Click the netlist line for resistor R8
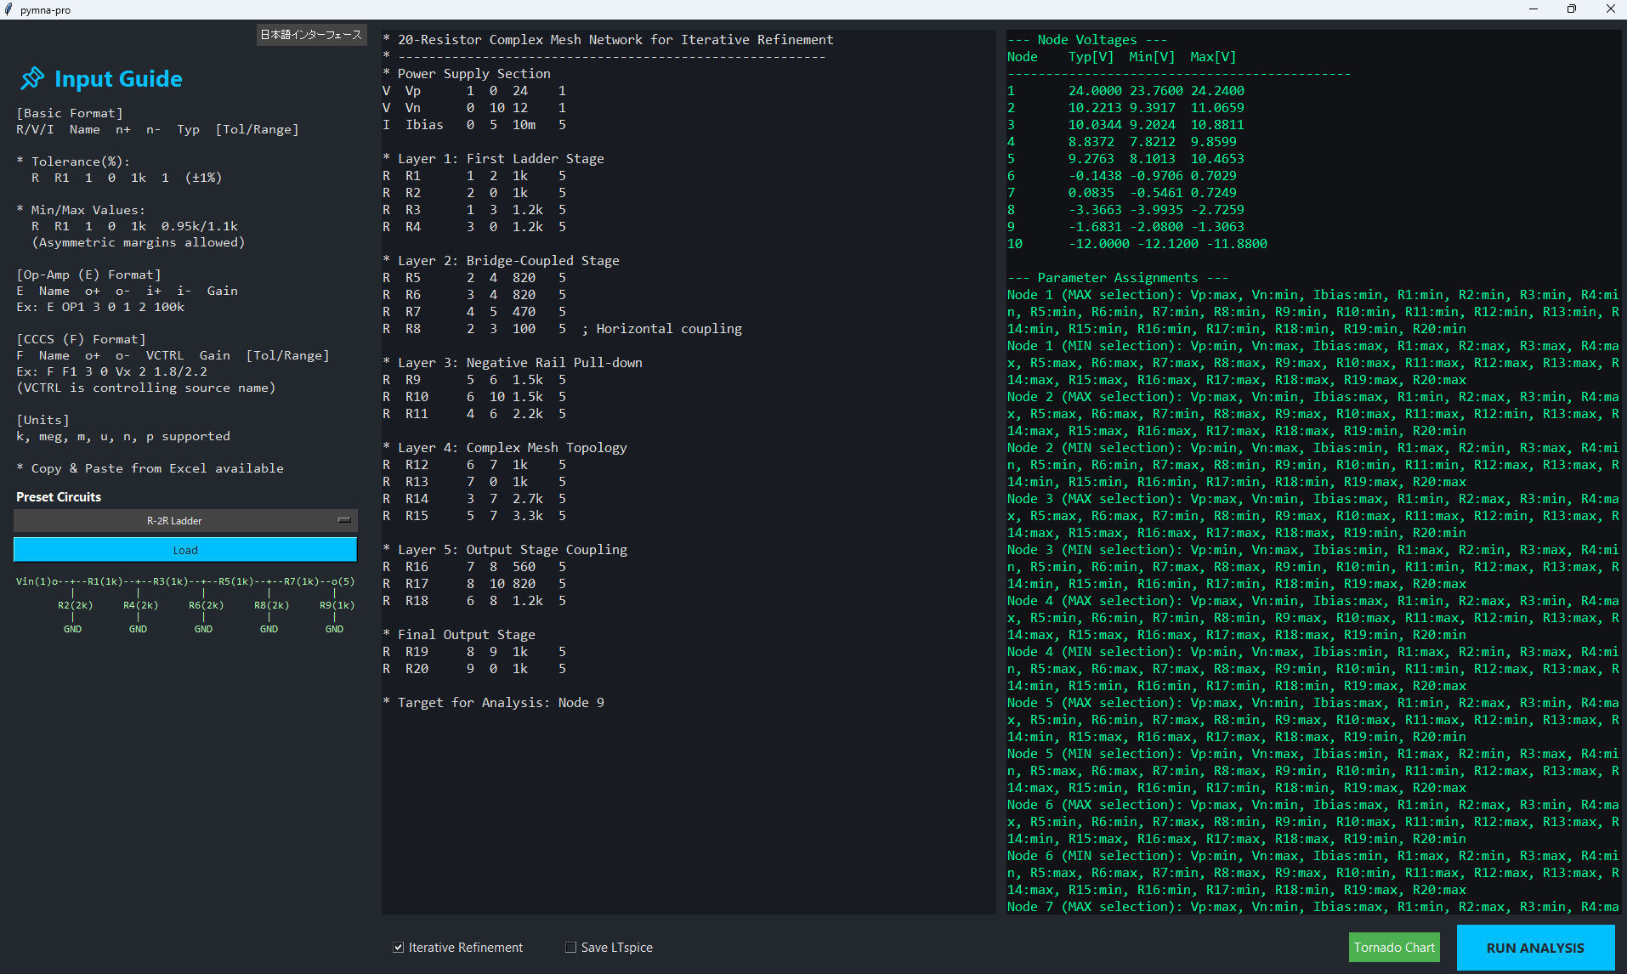Screen dimensions: 1627x974 [562, 329]
